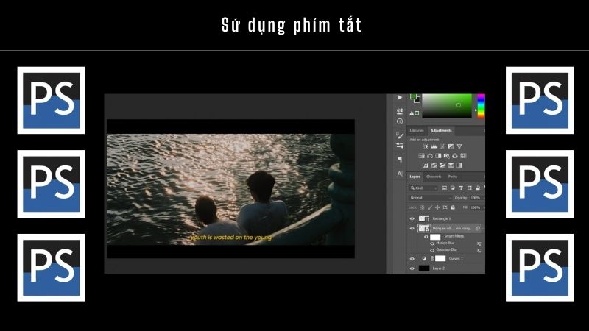Viewport: 589px width, 331px height.
Task: Lock layer position
Action: point(437,207)
